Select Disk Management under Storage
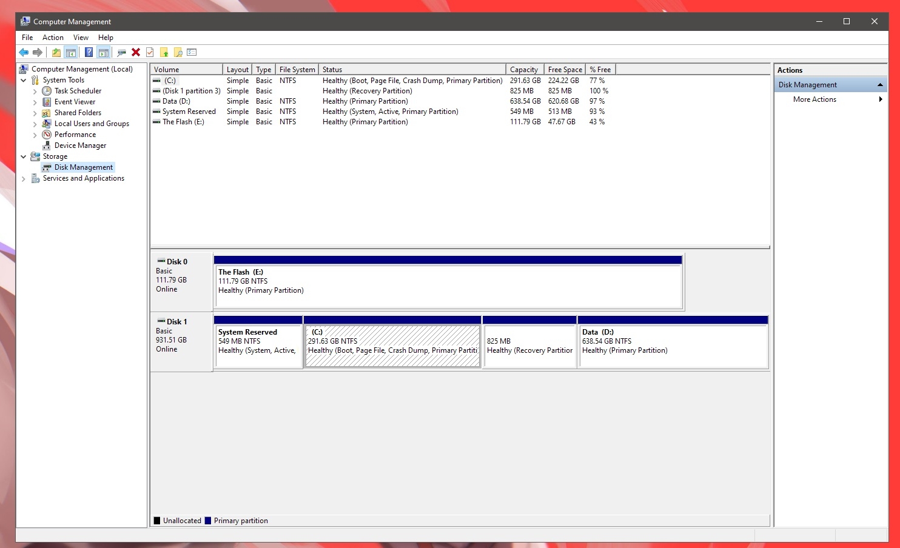 (x=83, y=167)
